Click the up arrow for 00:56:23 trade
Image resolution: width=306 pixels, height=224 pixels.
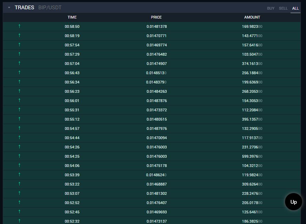(19, 91)
